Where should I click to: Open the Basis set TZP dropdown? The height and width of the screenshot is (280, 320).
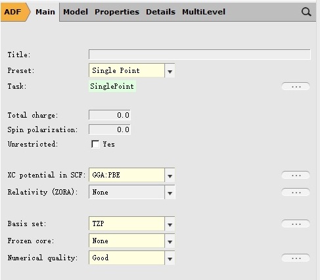(131, 223)
